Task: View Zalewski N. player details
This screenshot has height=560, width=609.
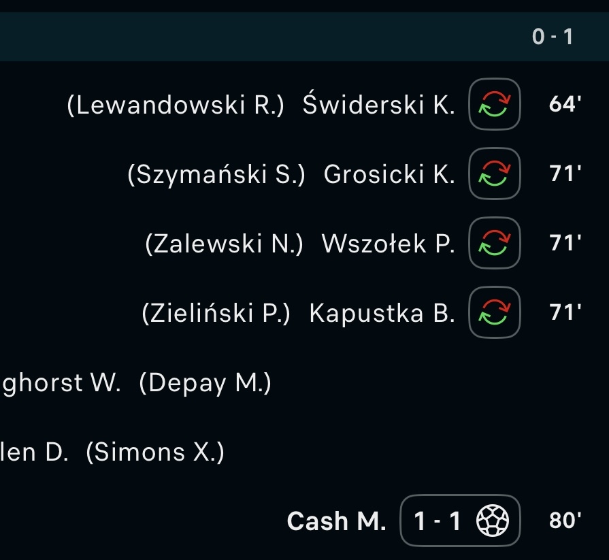Action: pyautogui.click(x=225, y=244)
